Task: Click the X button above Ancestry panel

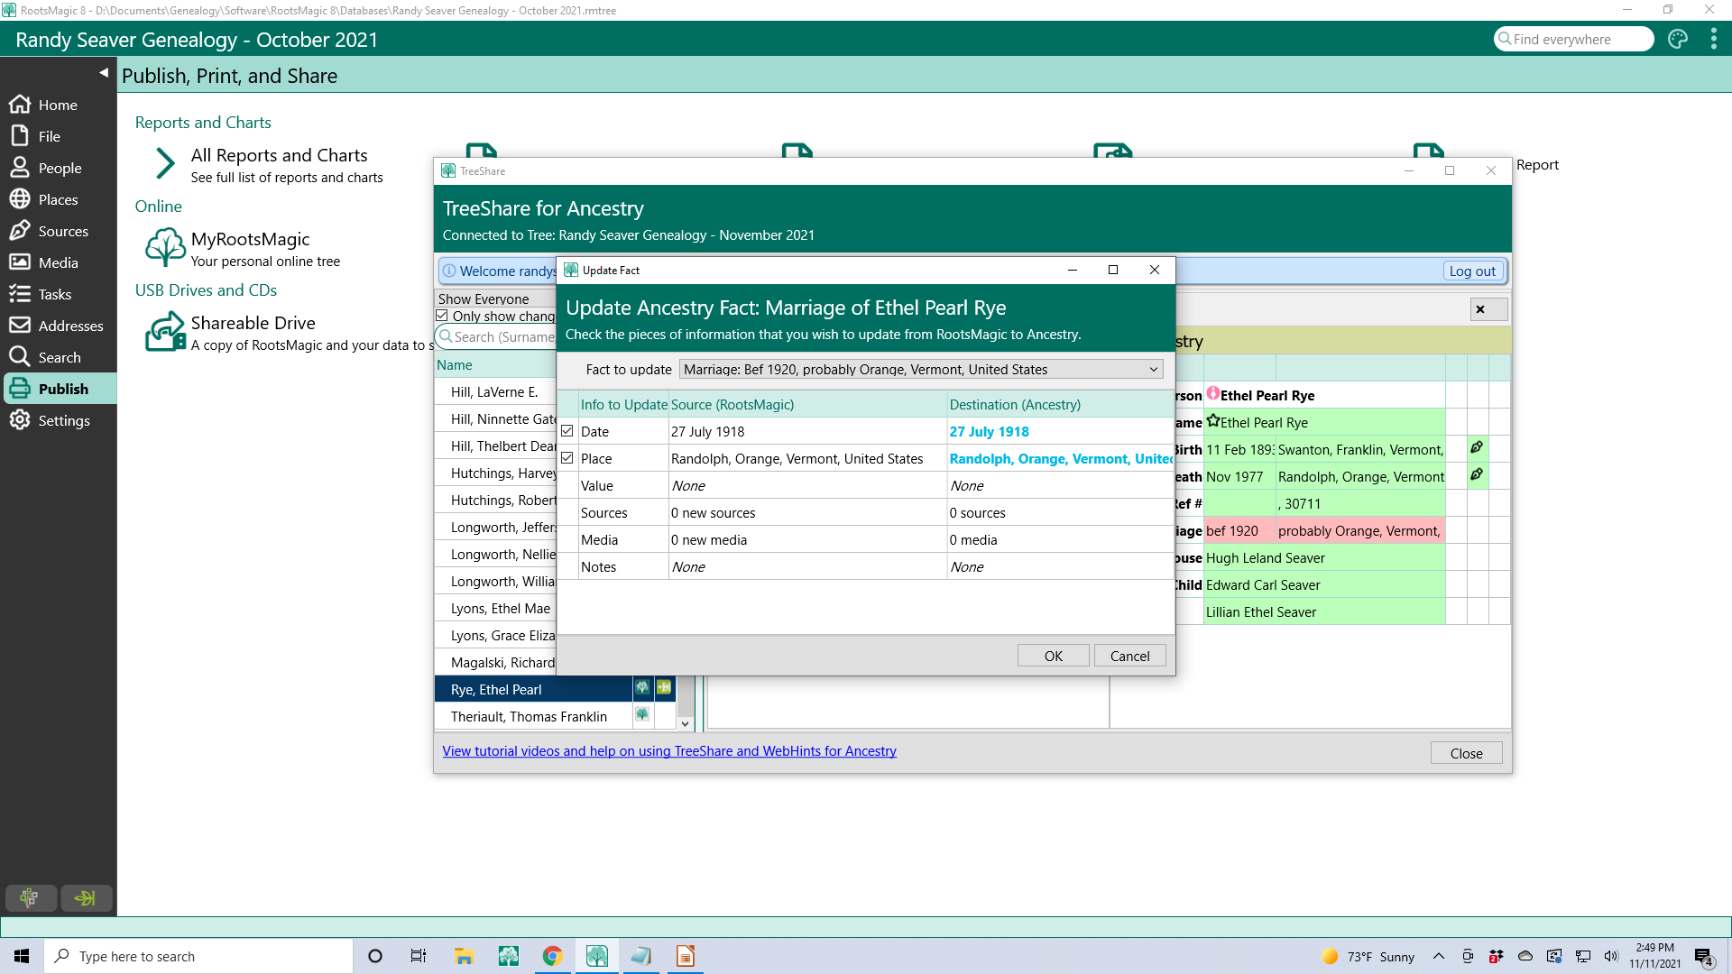Action: tap(1488, 309)
